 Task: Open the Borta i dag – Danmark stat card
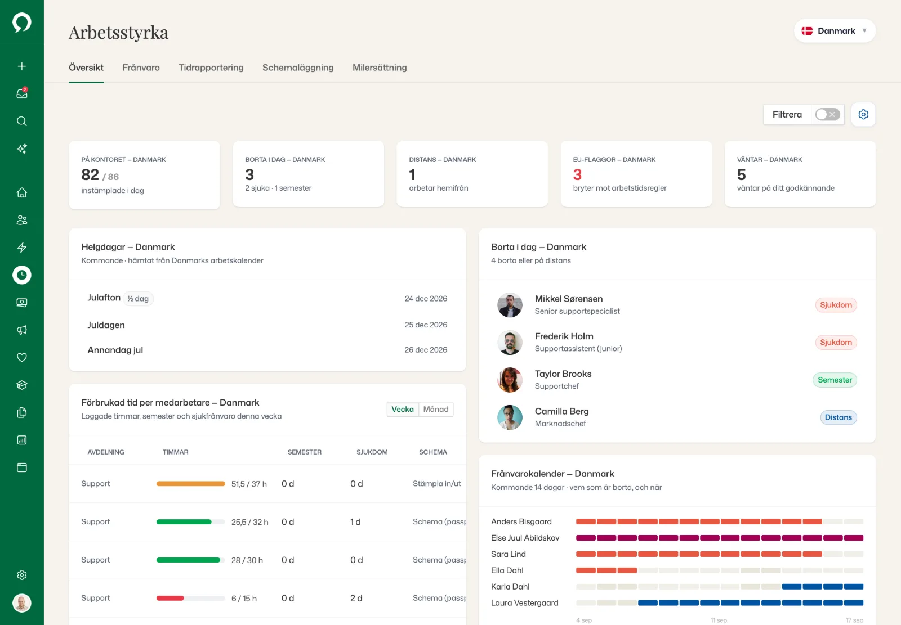pos(308,174)
